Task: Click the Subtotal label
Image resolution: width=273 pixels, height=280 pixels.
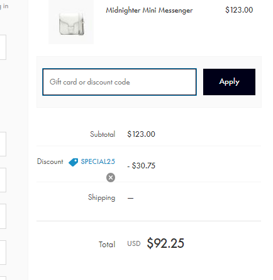Action: (x=103, y=134)
